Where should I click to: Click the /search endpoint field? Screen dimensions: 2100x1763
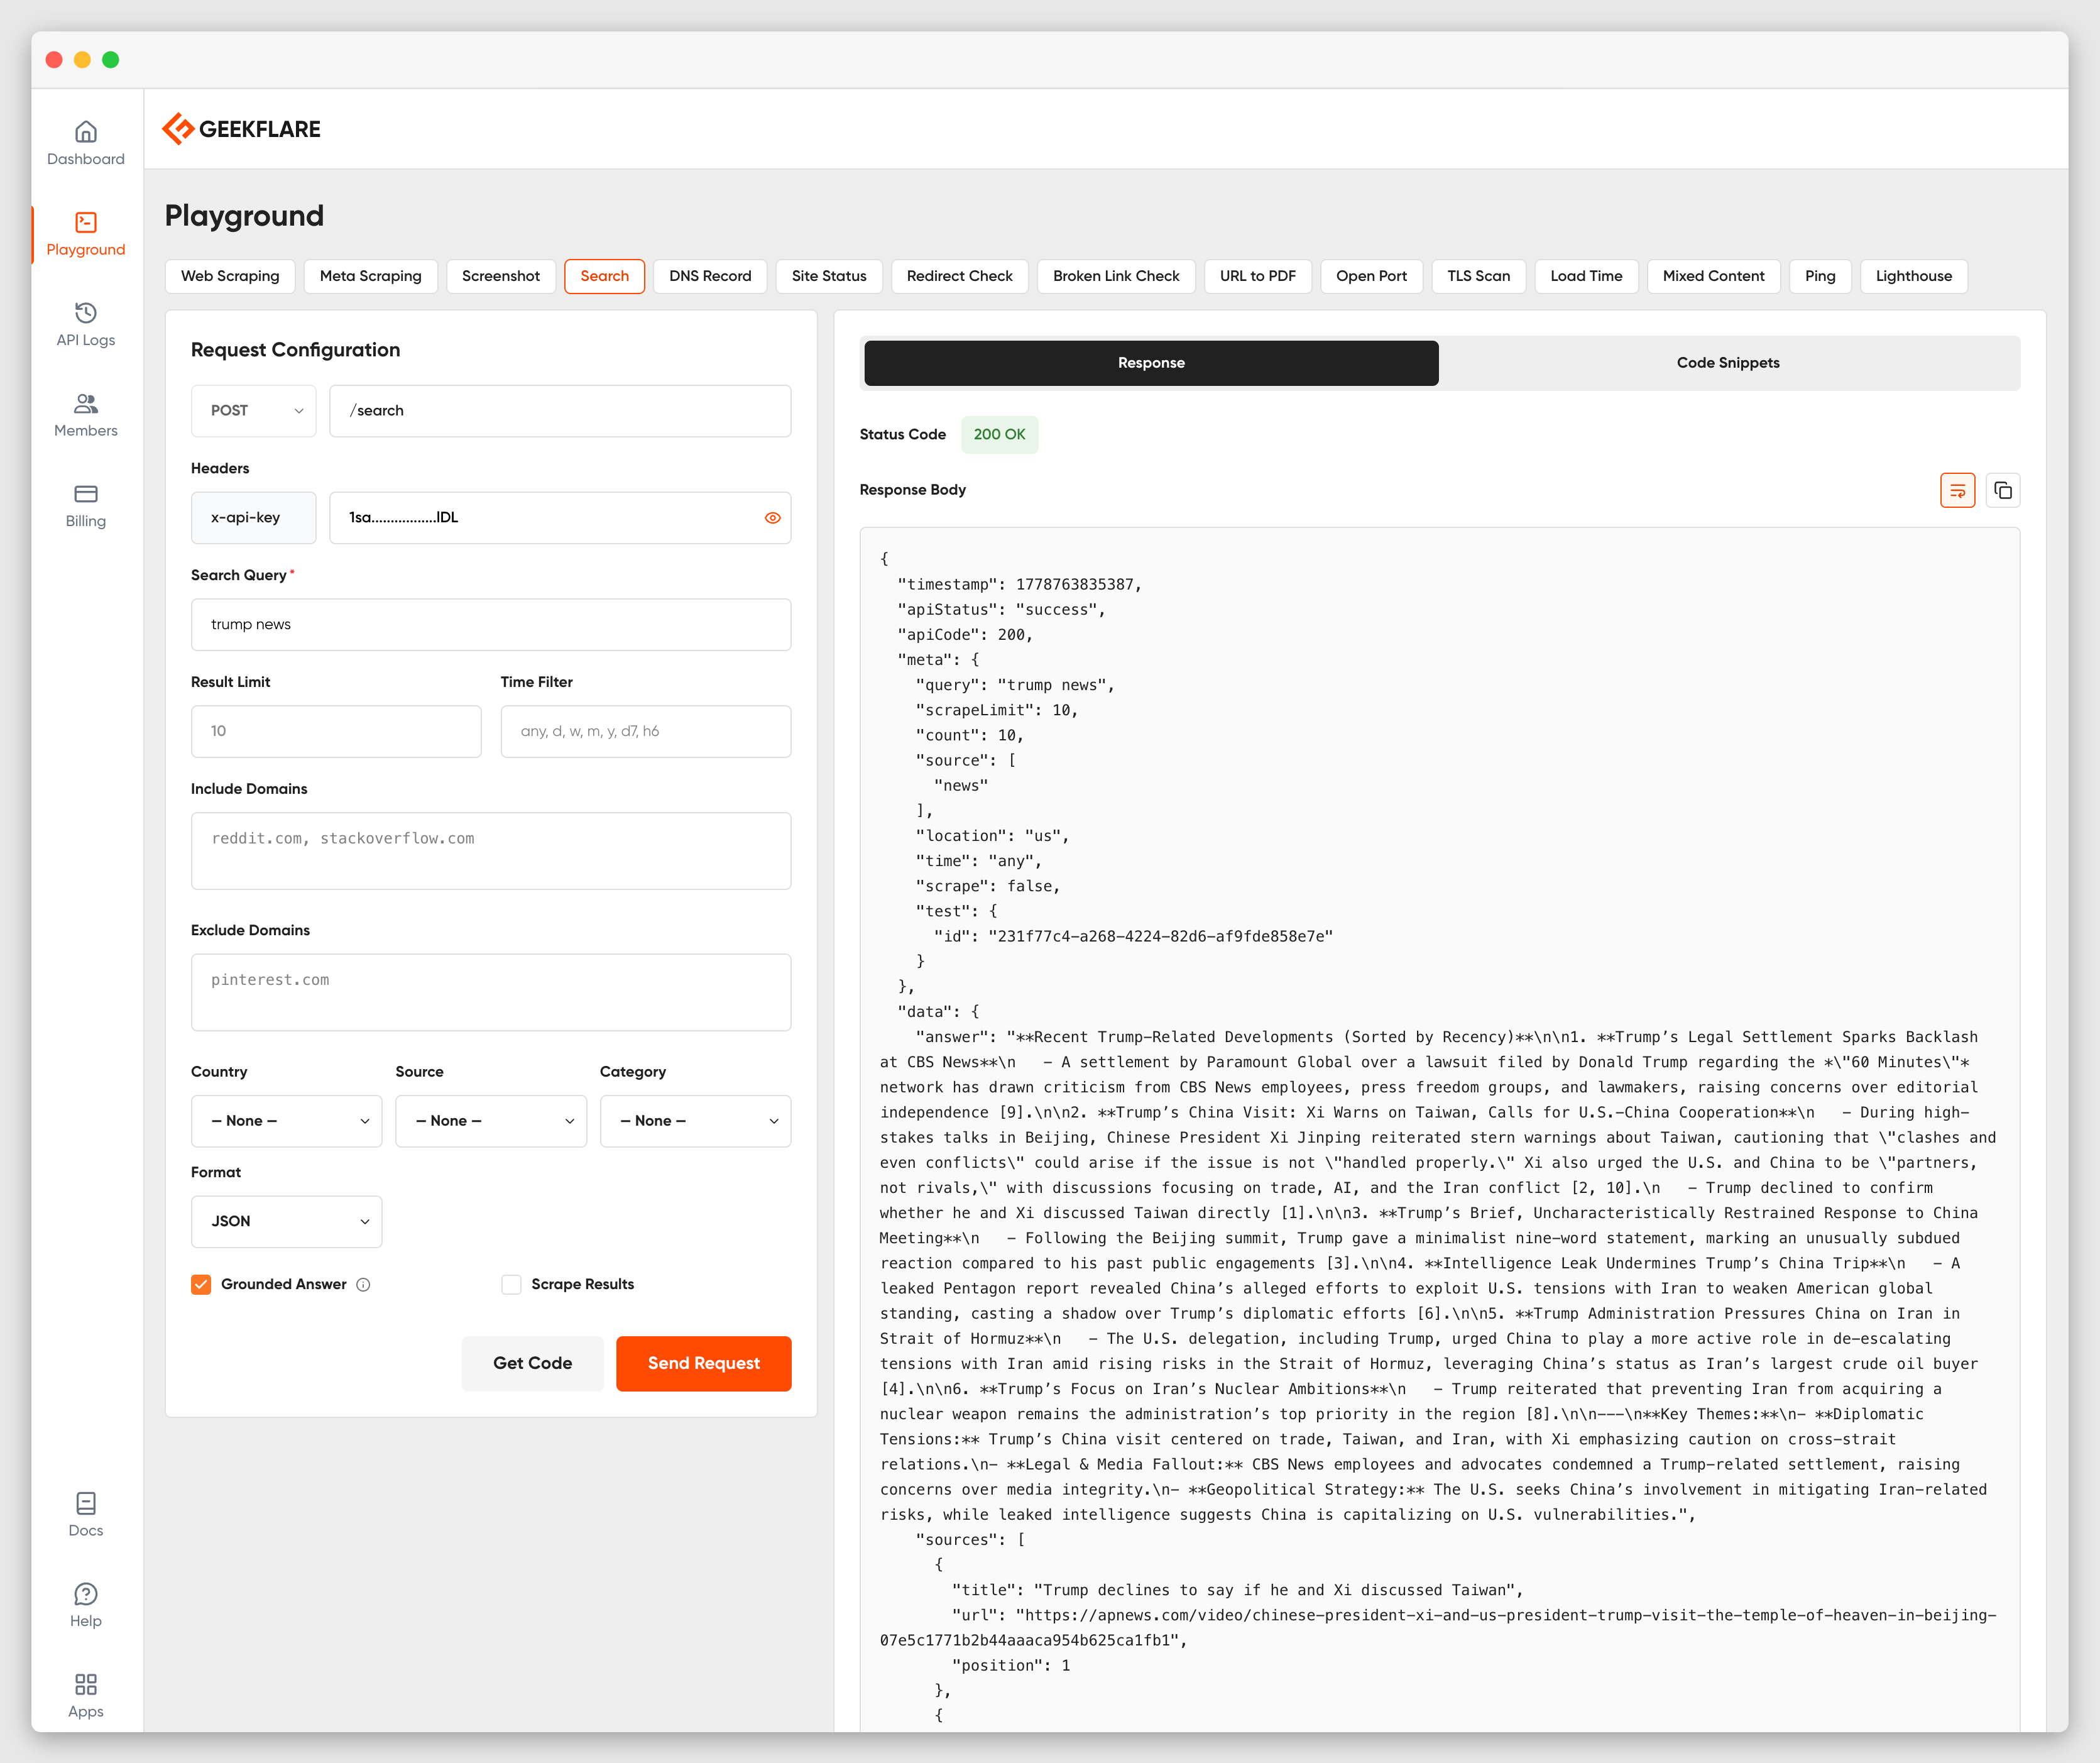point(560,411)
